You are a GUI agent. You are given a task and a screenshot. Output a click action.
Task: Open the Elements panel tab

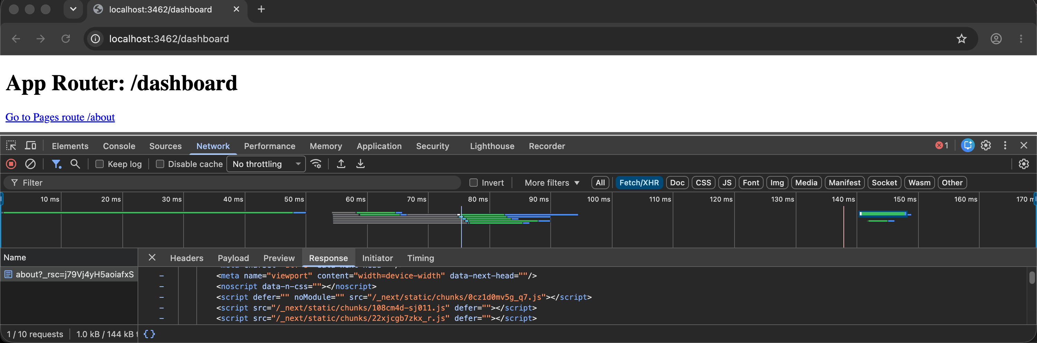coord(70,146)
